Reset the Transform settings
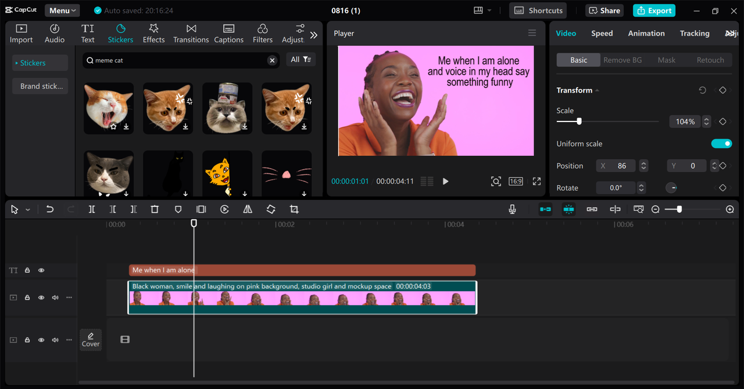This screenshot has height=389, width=744. 702,90
